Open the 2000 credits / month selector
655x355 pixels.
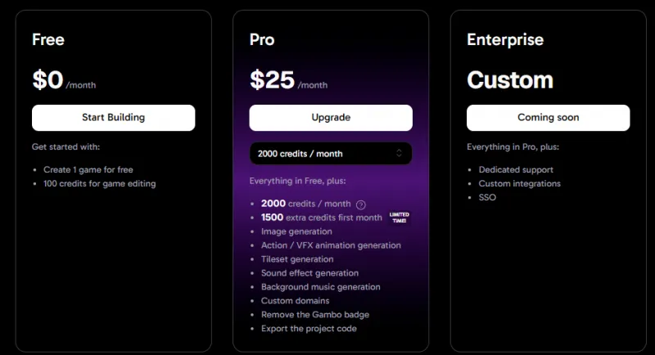(x=330, y=153)
